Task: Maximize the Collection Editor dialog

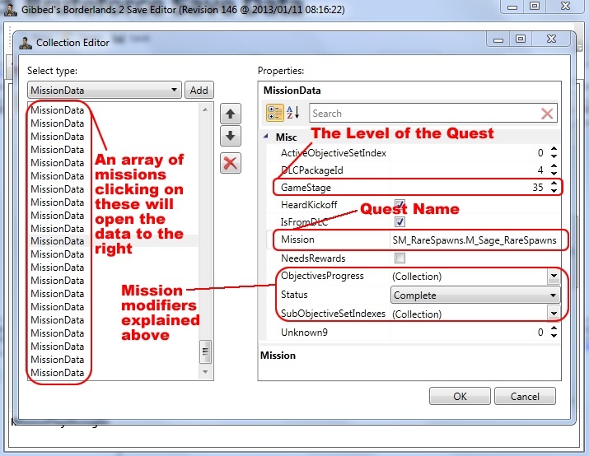Action: pyautogui.click(x=521, y=39)
